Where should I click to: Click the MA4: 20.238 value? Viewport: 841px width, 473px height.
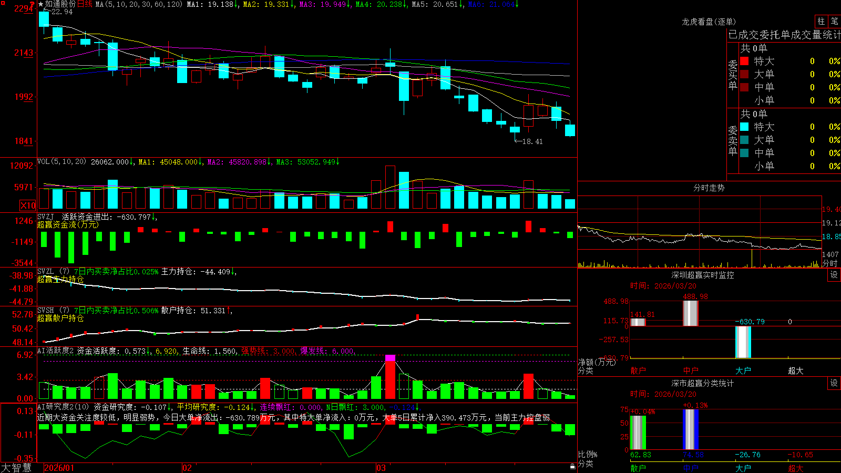[x=381, y=4]
